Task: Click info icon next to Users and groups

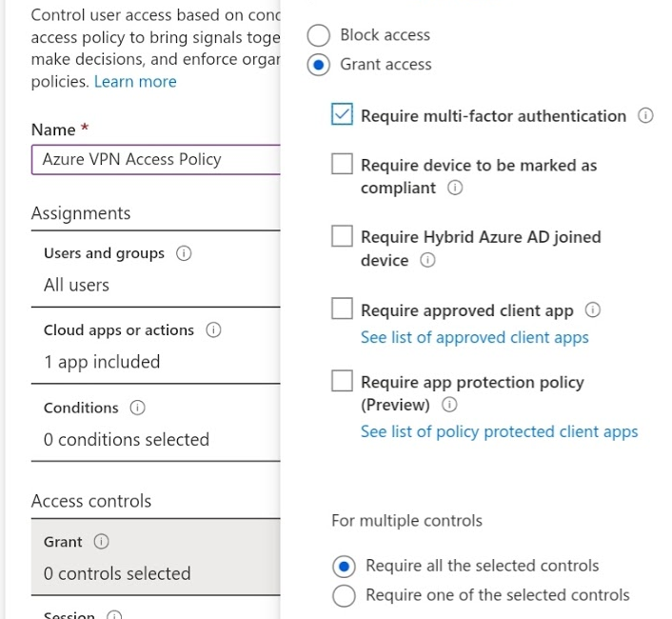Action: pyautogui.click(x=184, y=254)
